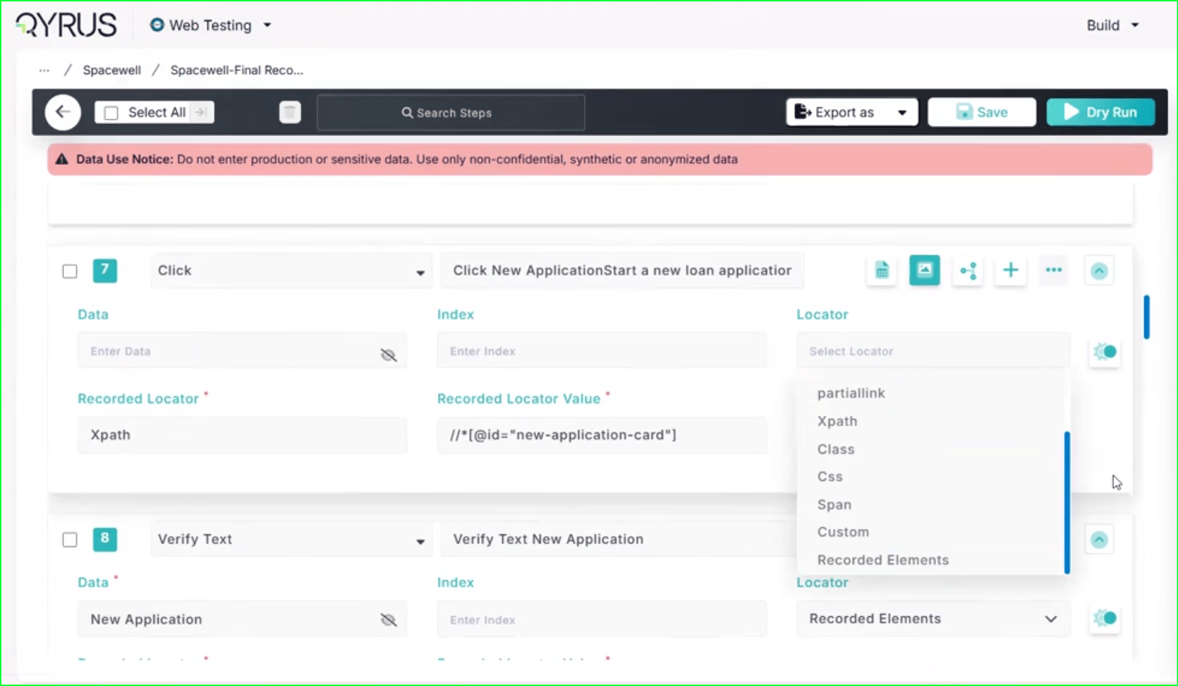Open step 7 notes document icon
Screen dimensions: 1178x686
click(x=882, y=271)
